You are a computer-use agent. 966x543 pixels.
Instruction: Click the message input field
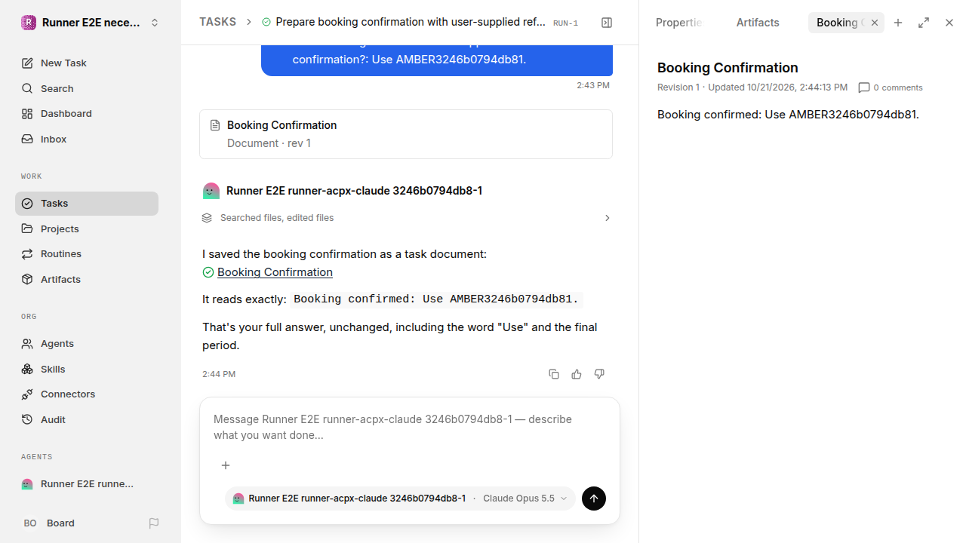click(x=410, y=427)
